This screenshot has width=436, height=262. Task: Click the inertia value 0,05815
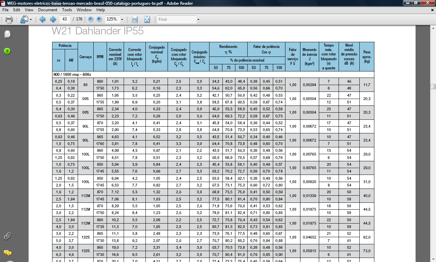[x=310, y=251]
